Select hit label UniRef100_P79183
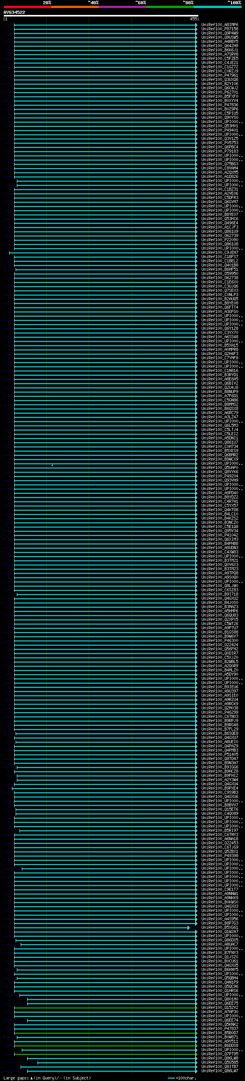Image resolution: width=245 pixels, height=1081 pixels. pyautogui.click(x=219, y=151)
